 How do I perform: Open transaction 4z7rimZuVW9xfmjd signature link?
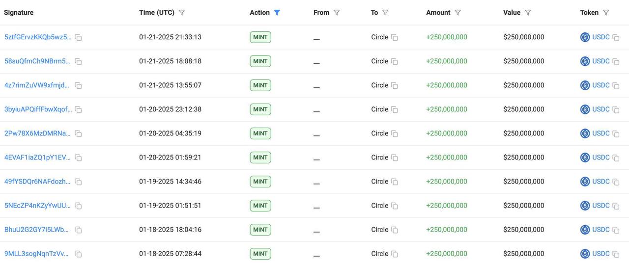pyautogui.click(x=37, y=85)
